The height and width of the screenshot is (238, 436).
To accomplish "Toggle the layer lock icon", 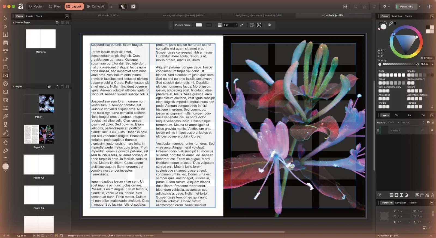I will [432, 122].
